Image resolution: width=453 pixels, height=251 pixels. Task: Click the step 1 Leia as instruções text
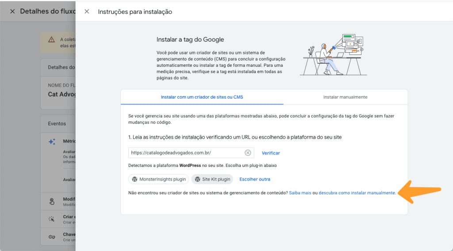235,137
